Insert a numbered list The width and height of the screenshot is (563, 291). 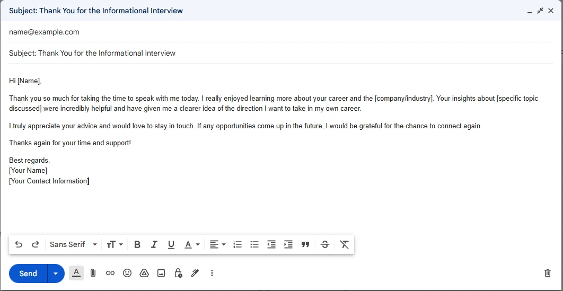[x=237, y=244]
